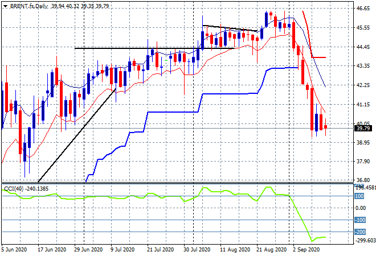Click the 46.65 price scale value

363,9
